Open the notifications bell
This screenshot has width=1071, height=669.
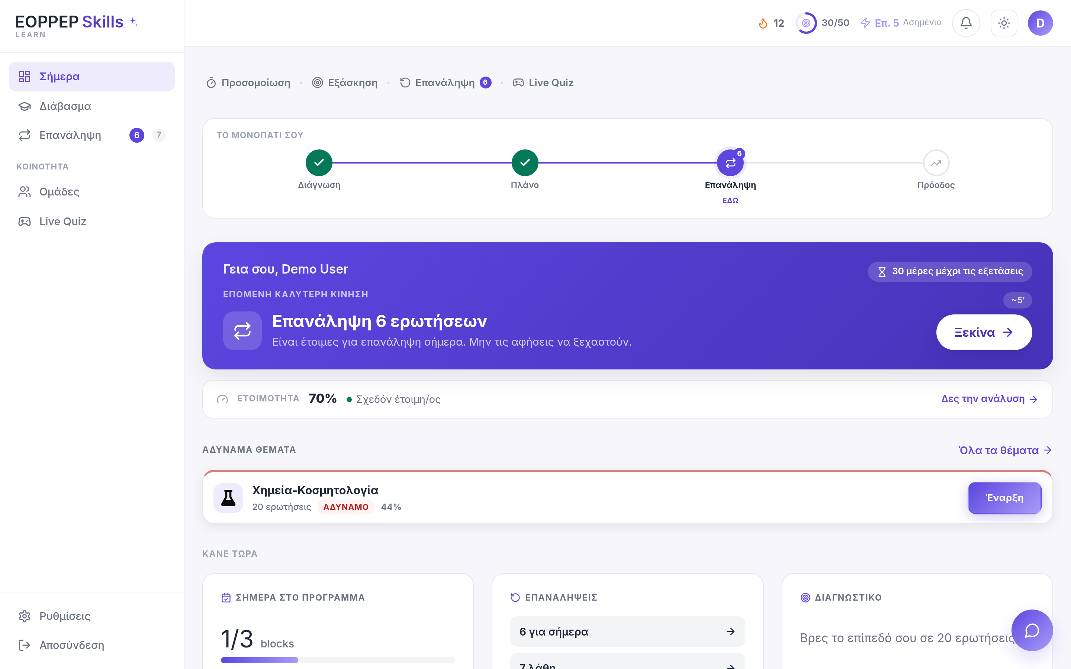[x=966, y=23]
